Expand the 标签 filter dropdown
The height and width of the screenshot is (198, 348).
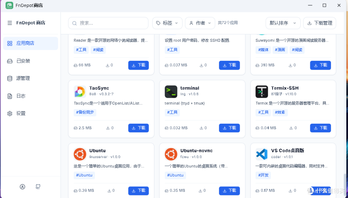[167, 23]
